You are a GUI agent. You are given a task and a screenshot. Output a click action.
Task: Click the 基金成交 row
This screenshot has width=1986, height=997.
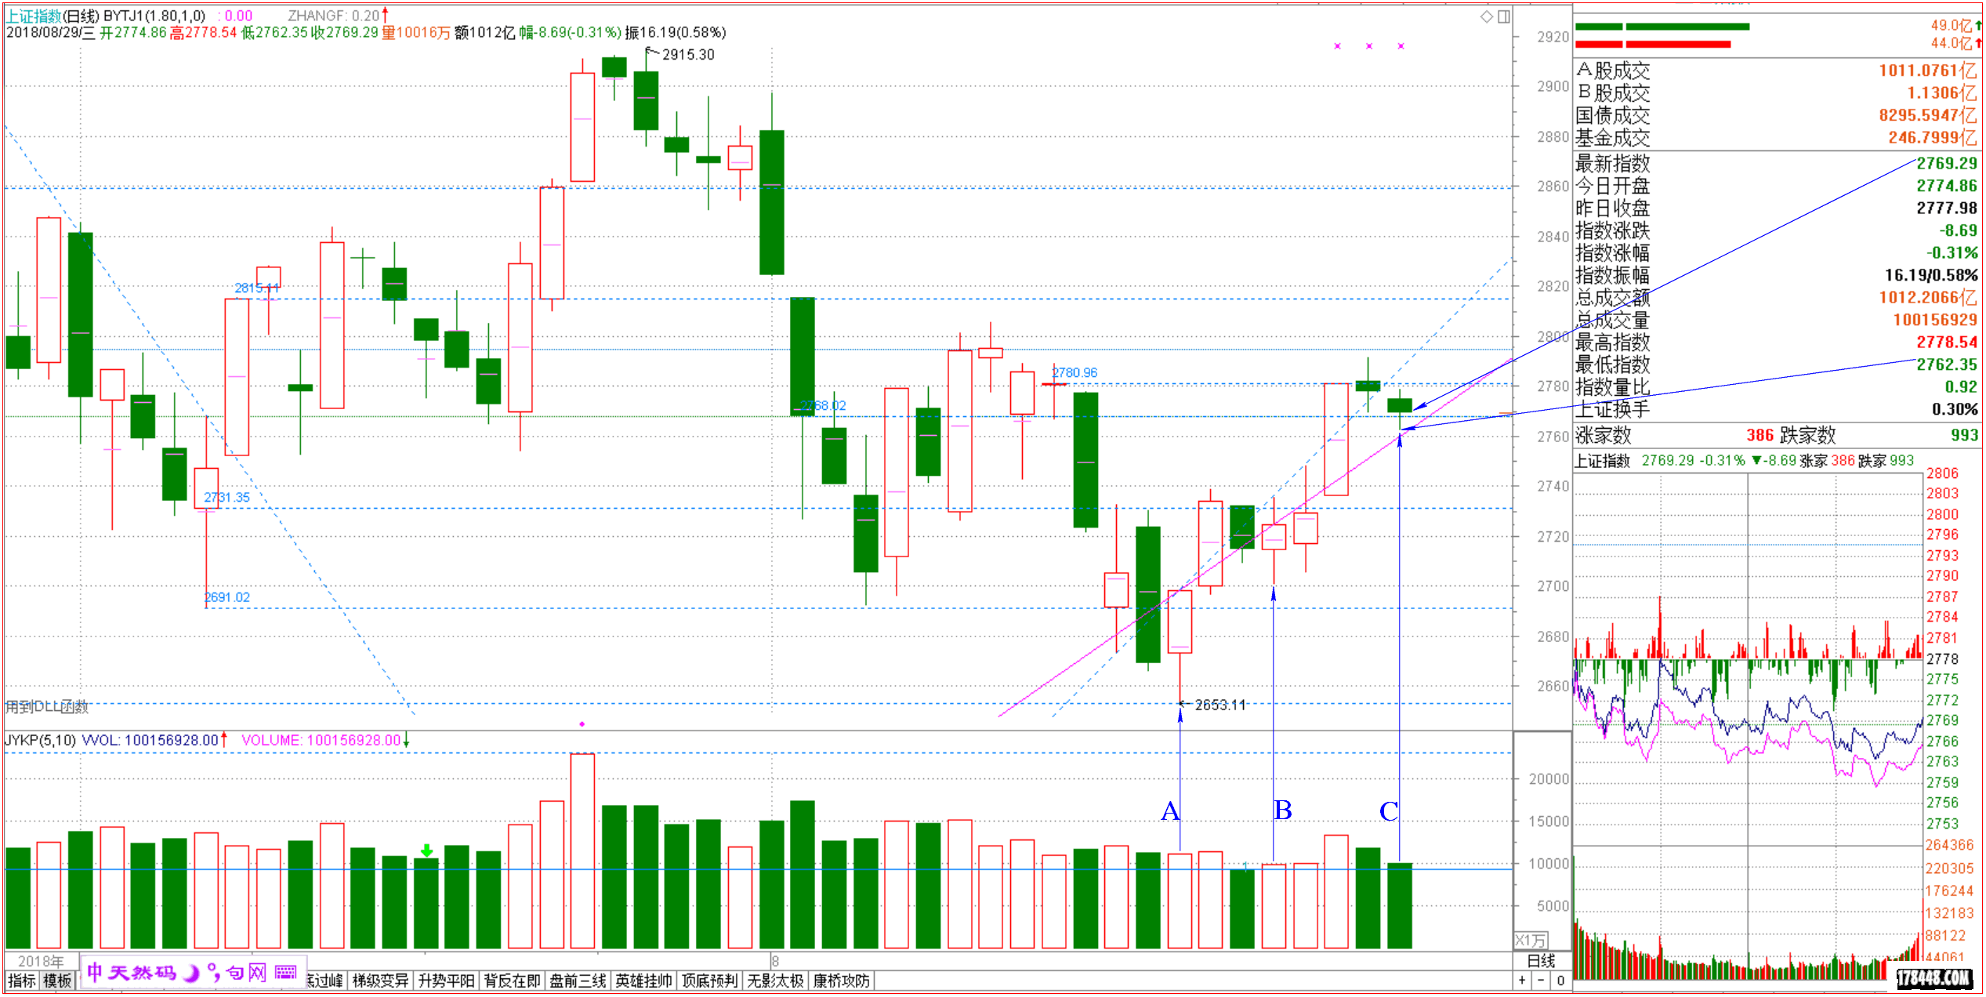point(1777,137)
